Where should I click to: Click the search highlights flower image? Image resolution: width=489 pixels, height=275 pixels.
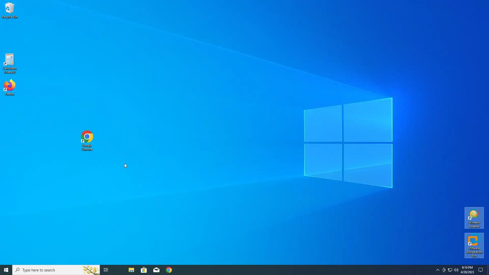point(91,270)
